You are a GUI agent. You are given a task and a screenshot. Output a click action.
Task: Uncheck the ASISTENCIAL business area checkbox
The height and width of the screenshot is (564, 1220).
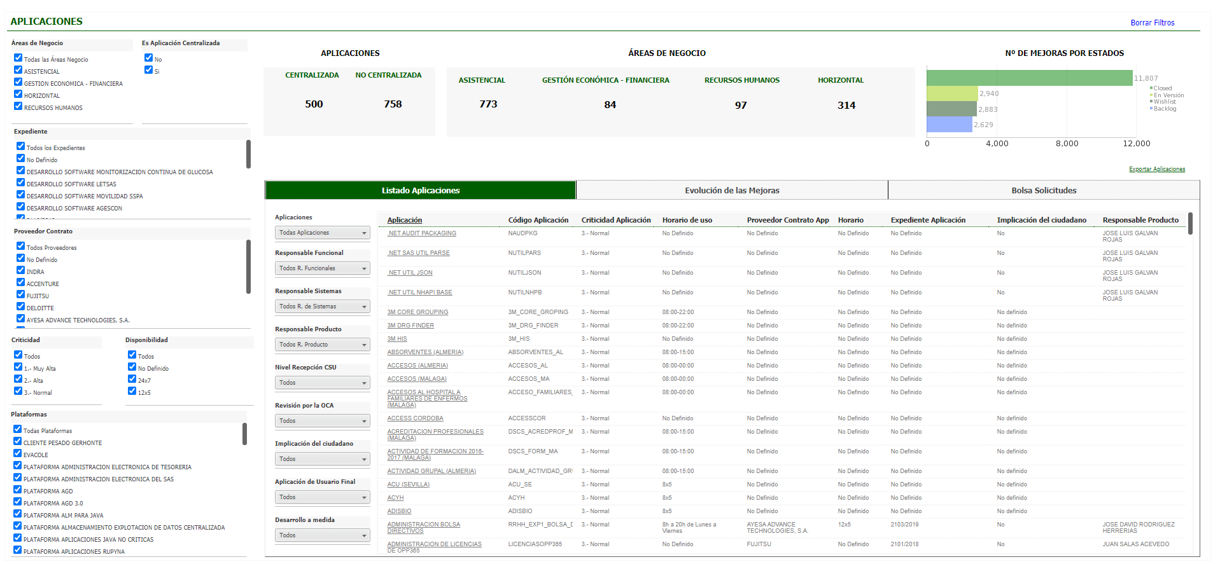[18, 70]
